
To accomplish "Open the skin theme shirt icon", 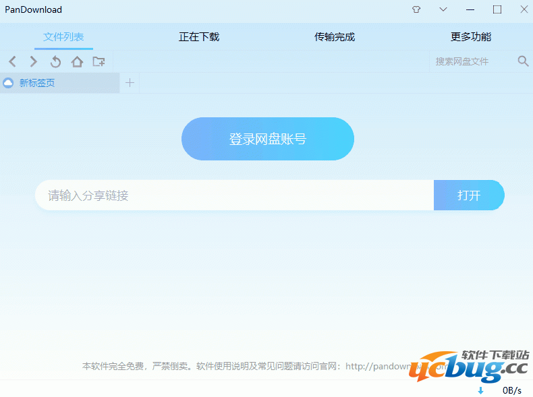I will pos(416,9).
